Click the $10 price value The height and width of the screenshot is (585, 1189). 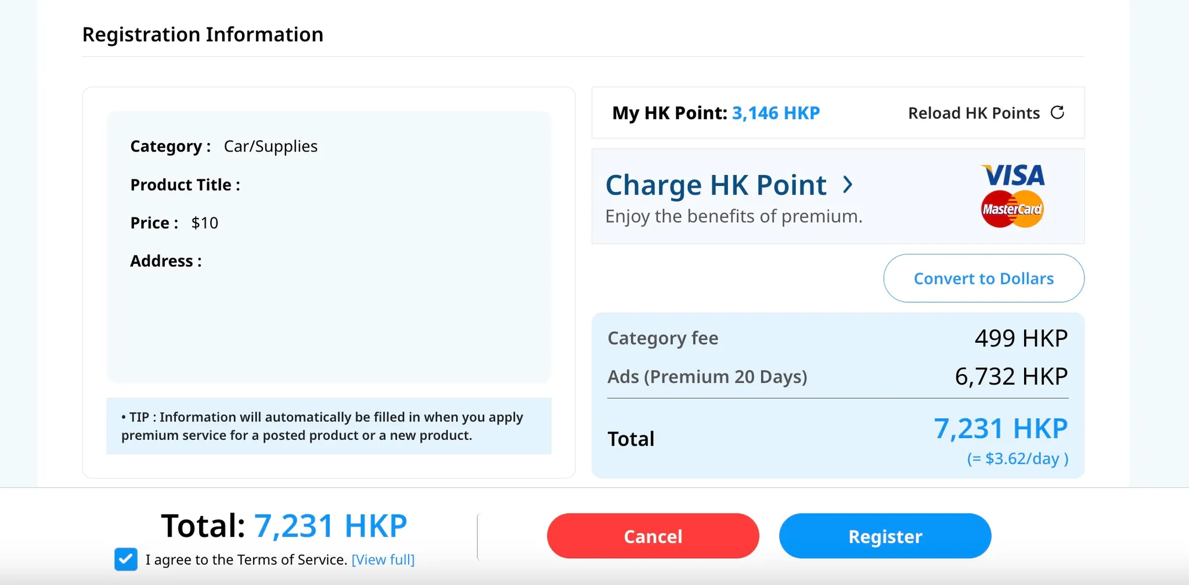pos(205,223)
